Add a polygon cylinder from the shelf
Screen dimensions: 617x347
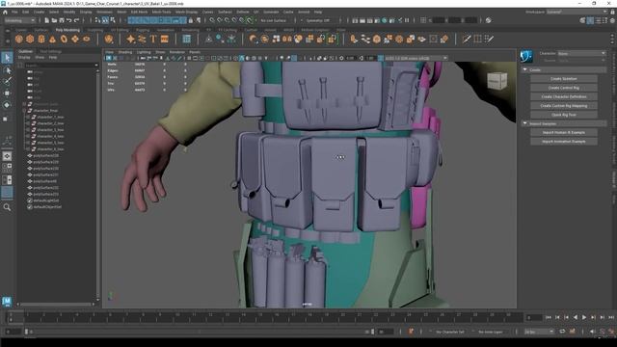pos(41,39)
